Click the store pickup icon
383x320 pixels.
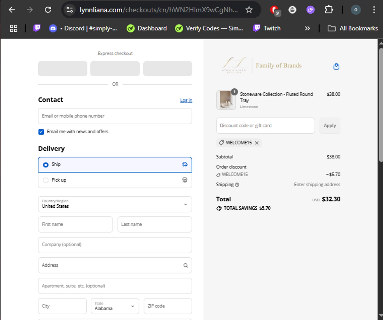point(185,180)
